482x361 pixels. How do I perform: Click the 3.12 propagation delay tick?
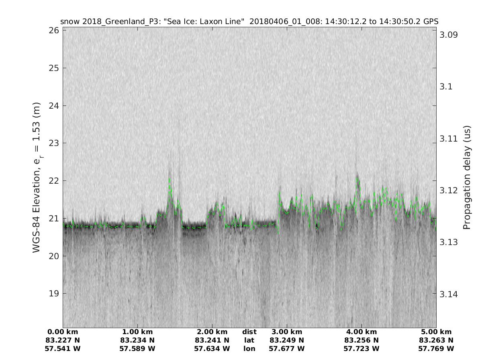point(448,190)
